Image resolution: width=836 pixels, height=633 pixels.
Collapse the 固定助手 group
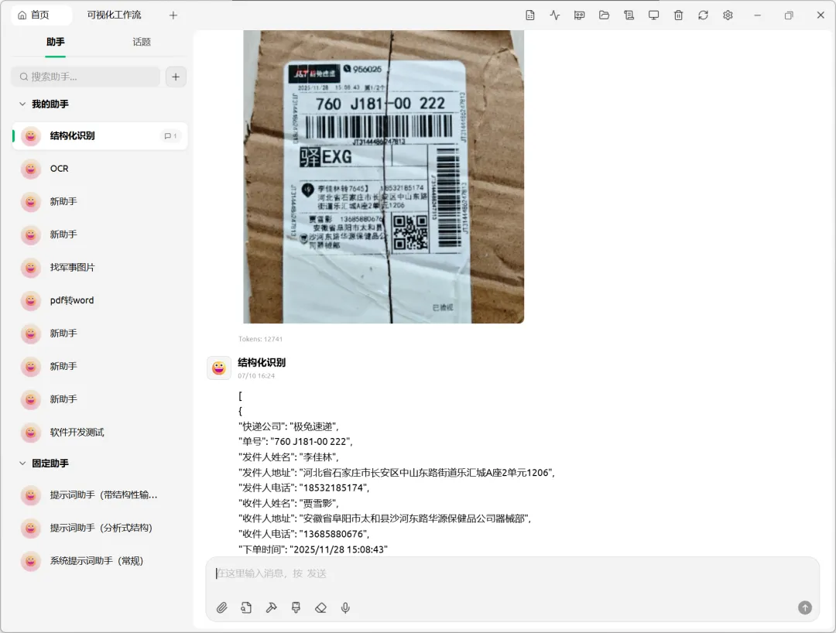22,463
